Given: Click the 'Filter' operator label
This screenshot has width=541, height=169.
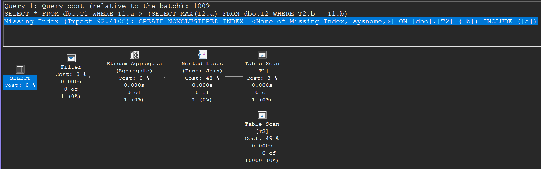Looking at the screenshot, I should [x=71, y=67].
